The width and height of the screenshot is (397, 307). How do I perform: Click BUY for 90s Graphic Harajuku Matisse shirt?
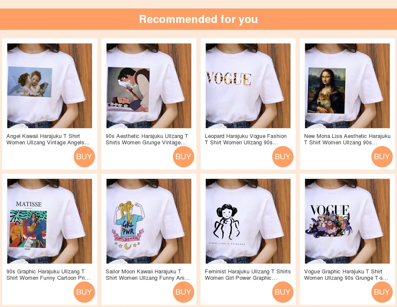(84, 292)
